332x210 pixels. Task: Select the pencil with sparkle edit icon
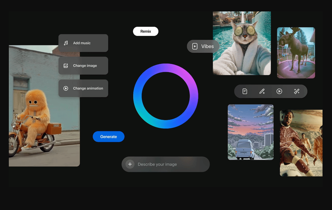[x=262, y=91]
